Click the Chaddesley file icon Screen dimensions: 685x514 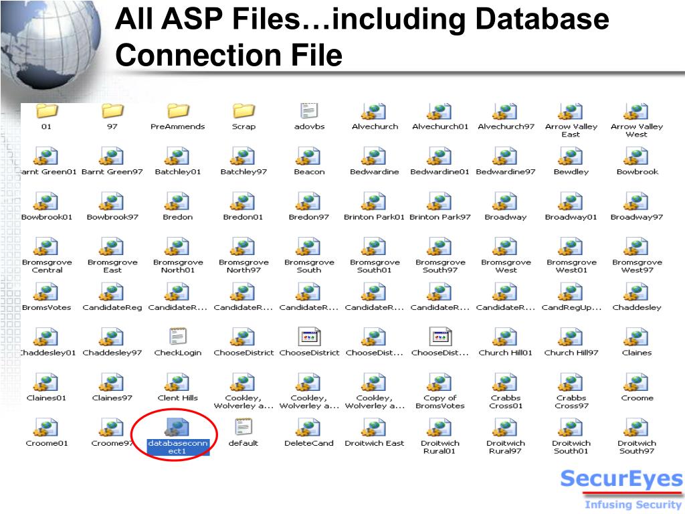point(637,292)
